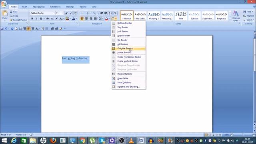
Task: Choose Draw Table from menu
Action: click(128, 78)
